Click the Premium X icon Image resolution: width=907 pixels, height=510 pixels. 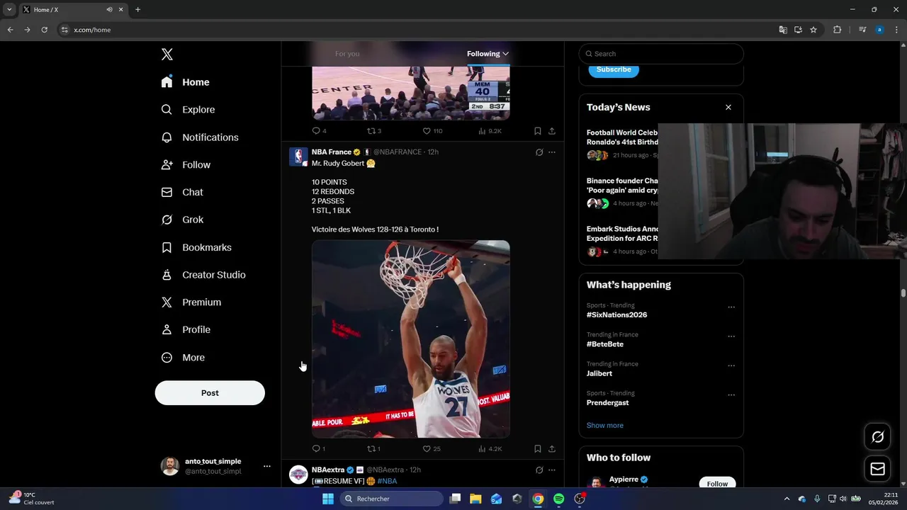[167, 302]
